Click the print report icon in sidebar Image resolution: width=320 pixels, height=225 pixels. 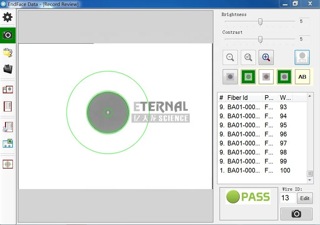point(8,127)
